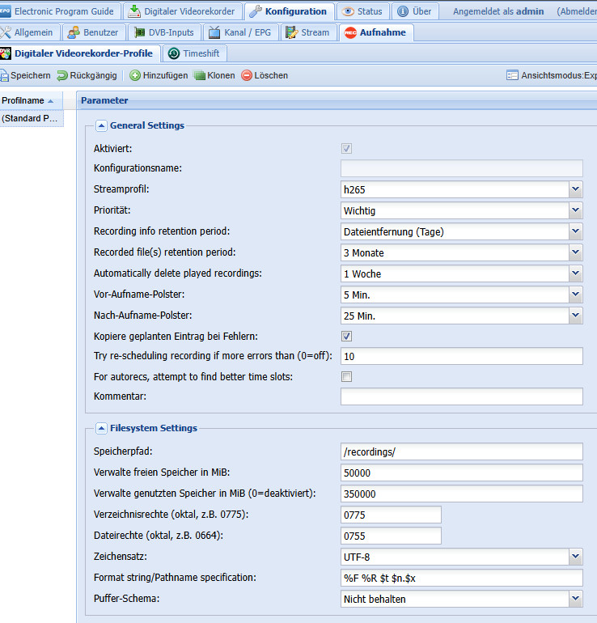The image size is (597, 623).
Task: Click the red Löschen delete icon
Action: click(247, 75)
